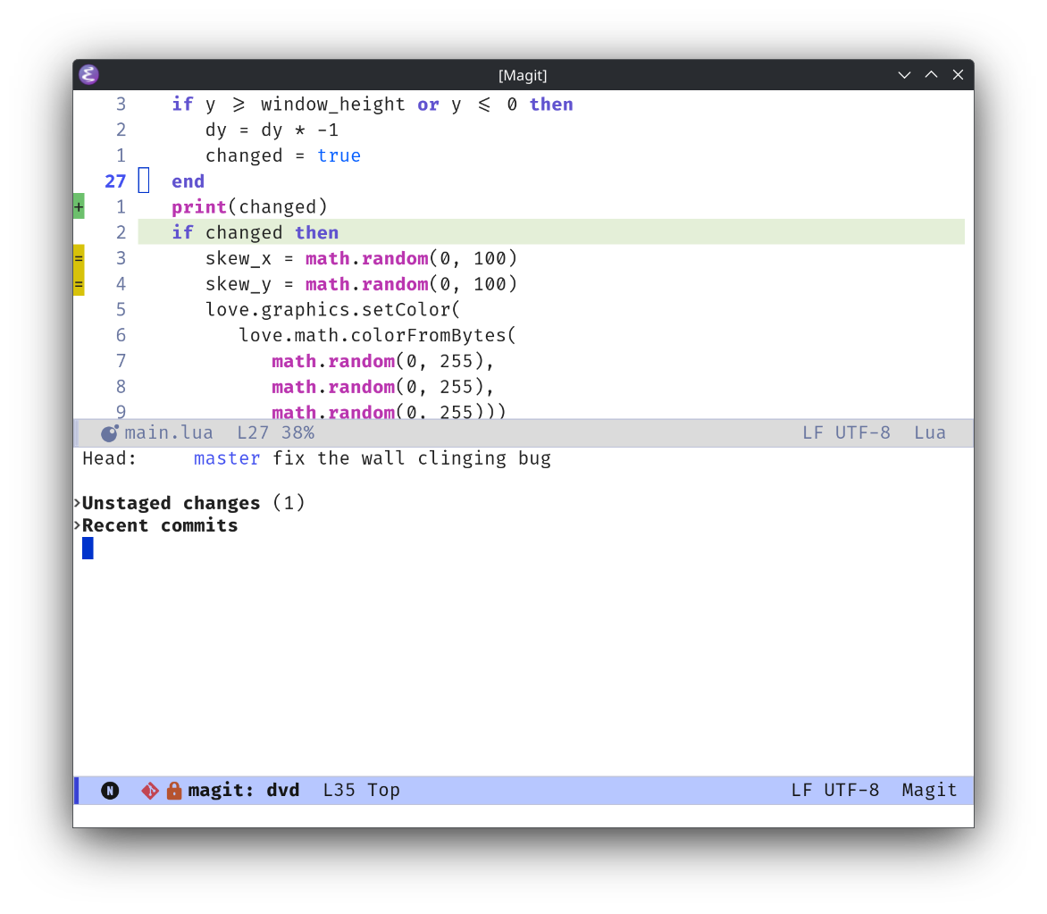Viewport: 1047px width, 914px height.
Task: Click the highlighted 'if changed then' line
Action: (551, 232)
